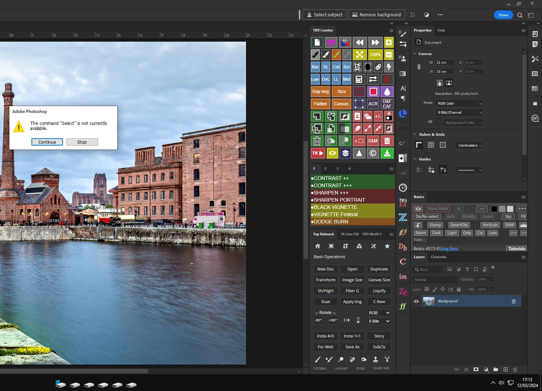Click the sun and cloud weather icon
This screenshot has width=542, height=391.
click(x=368, y=116)
